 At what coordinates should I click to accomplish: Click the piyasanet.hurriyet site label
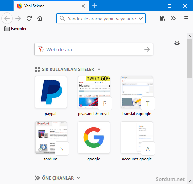[94, 114]
